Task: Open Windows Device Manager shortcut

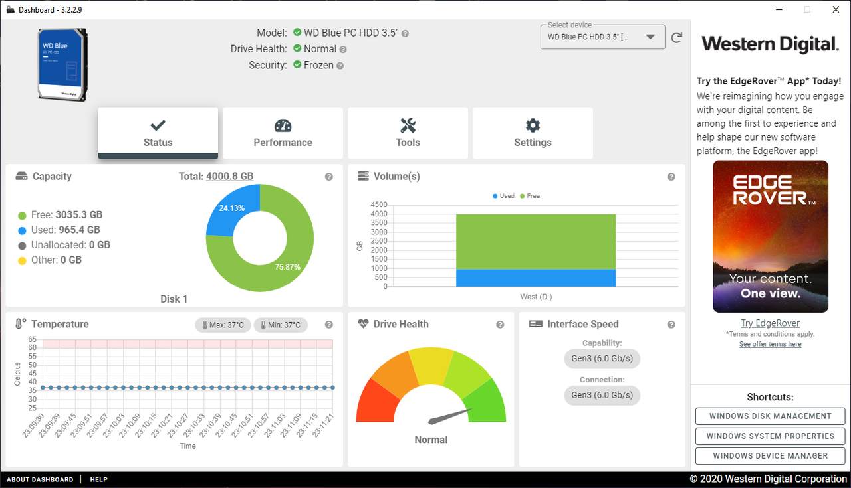Action: click(770, 456)
